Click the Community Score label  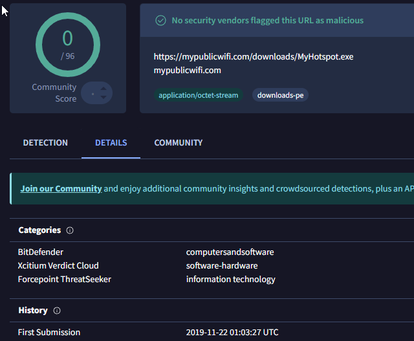click(x=54, y=93)
